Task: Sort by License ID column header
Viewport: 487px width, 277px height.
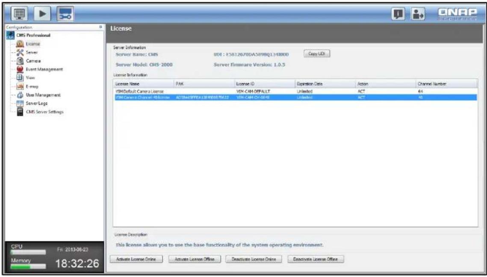Action: [x=264, y=84]
